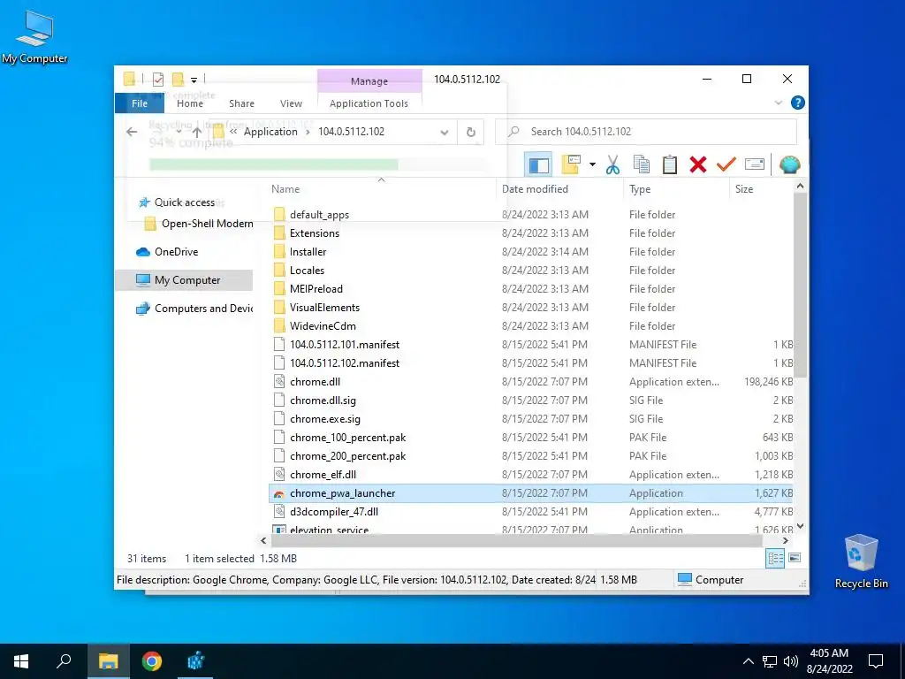Select Computers and Devices in navigation pane
This screenshot has width=905, height=679.
tap(195, 309)
